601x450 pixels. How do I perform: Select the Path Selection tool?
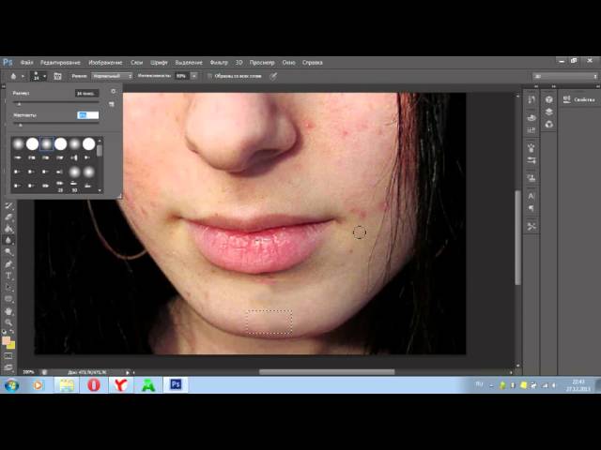pos(8,287)
